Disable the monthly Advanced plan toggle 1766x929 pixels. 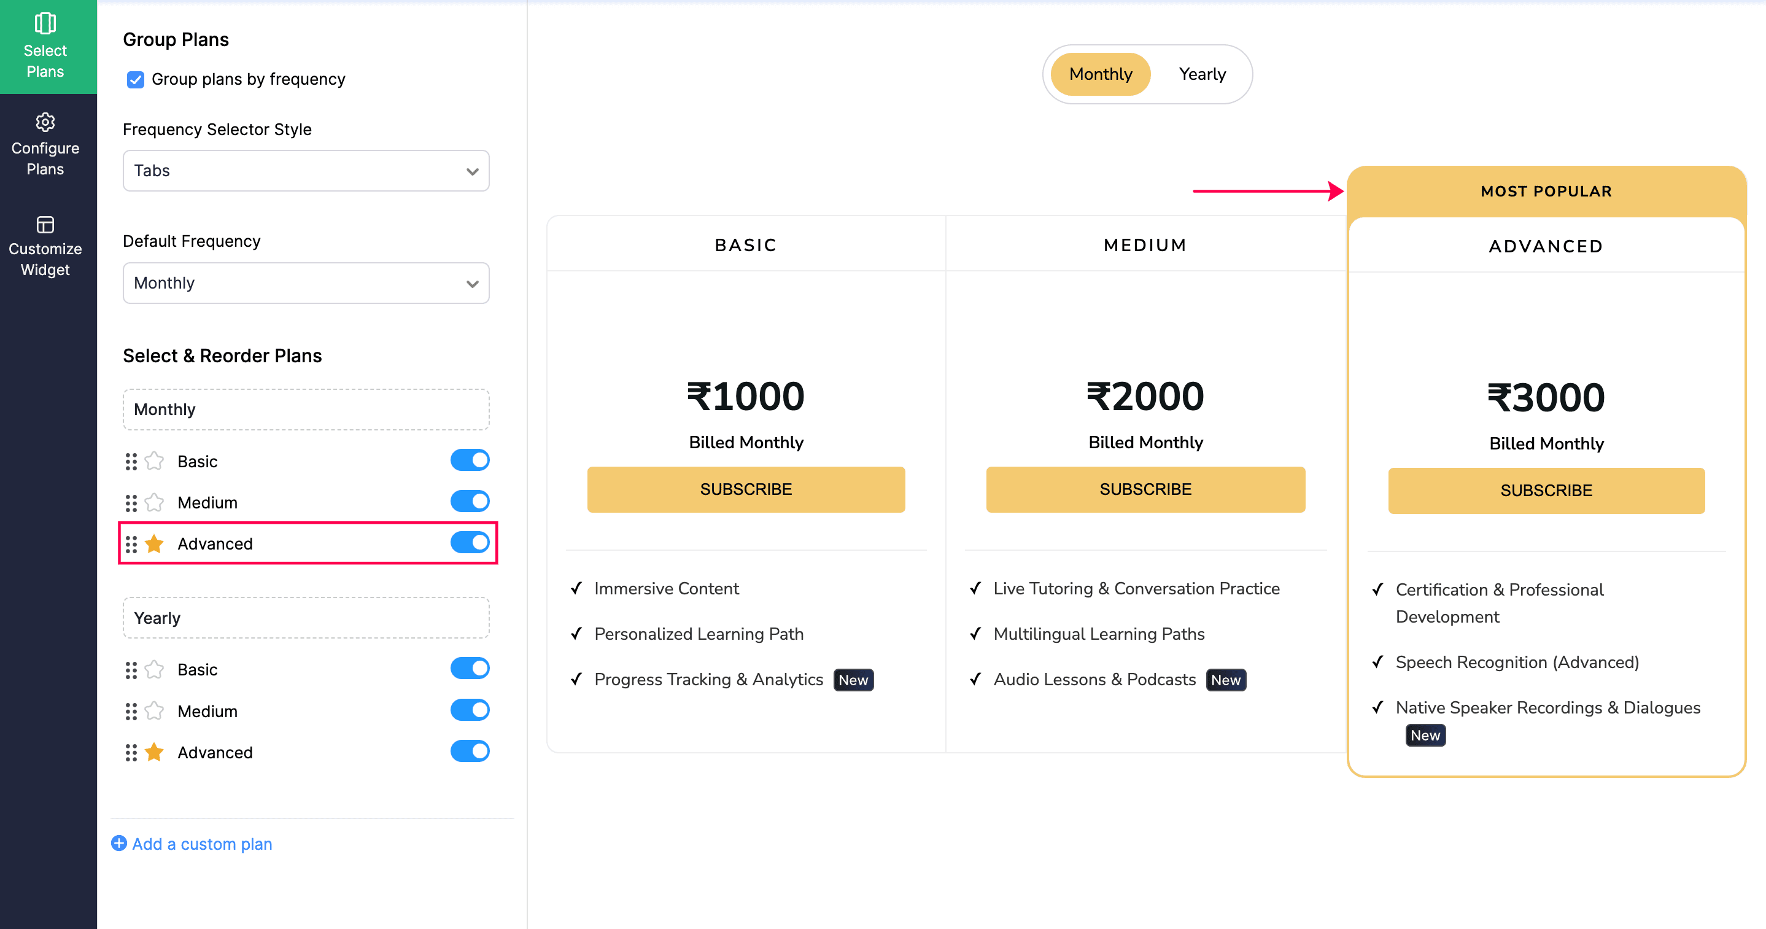pos(470,542)
